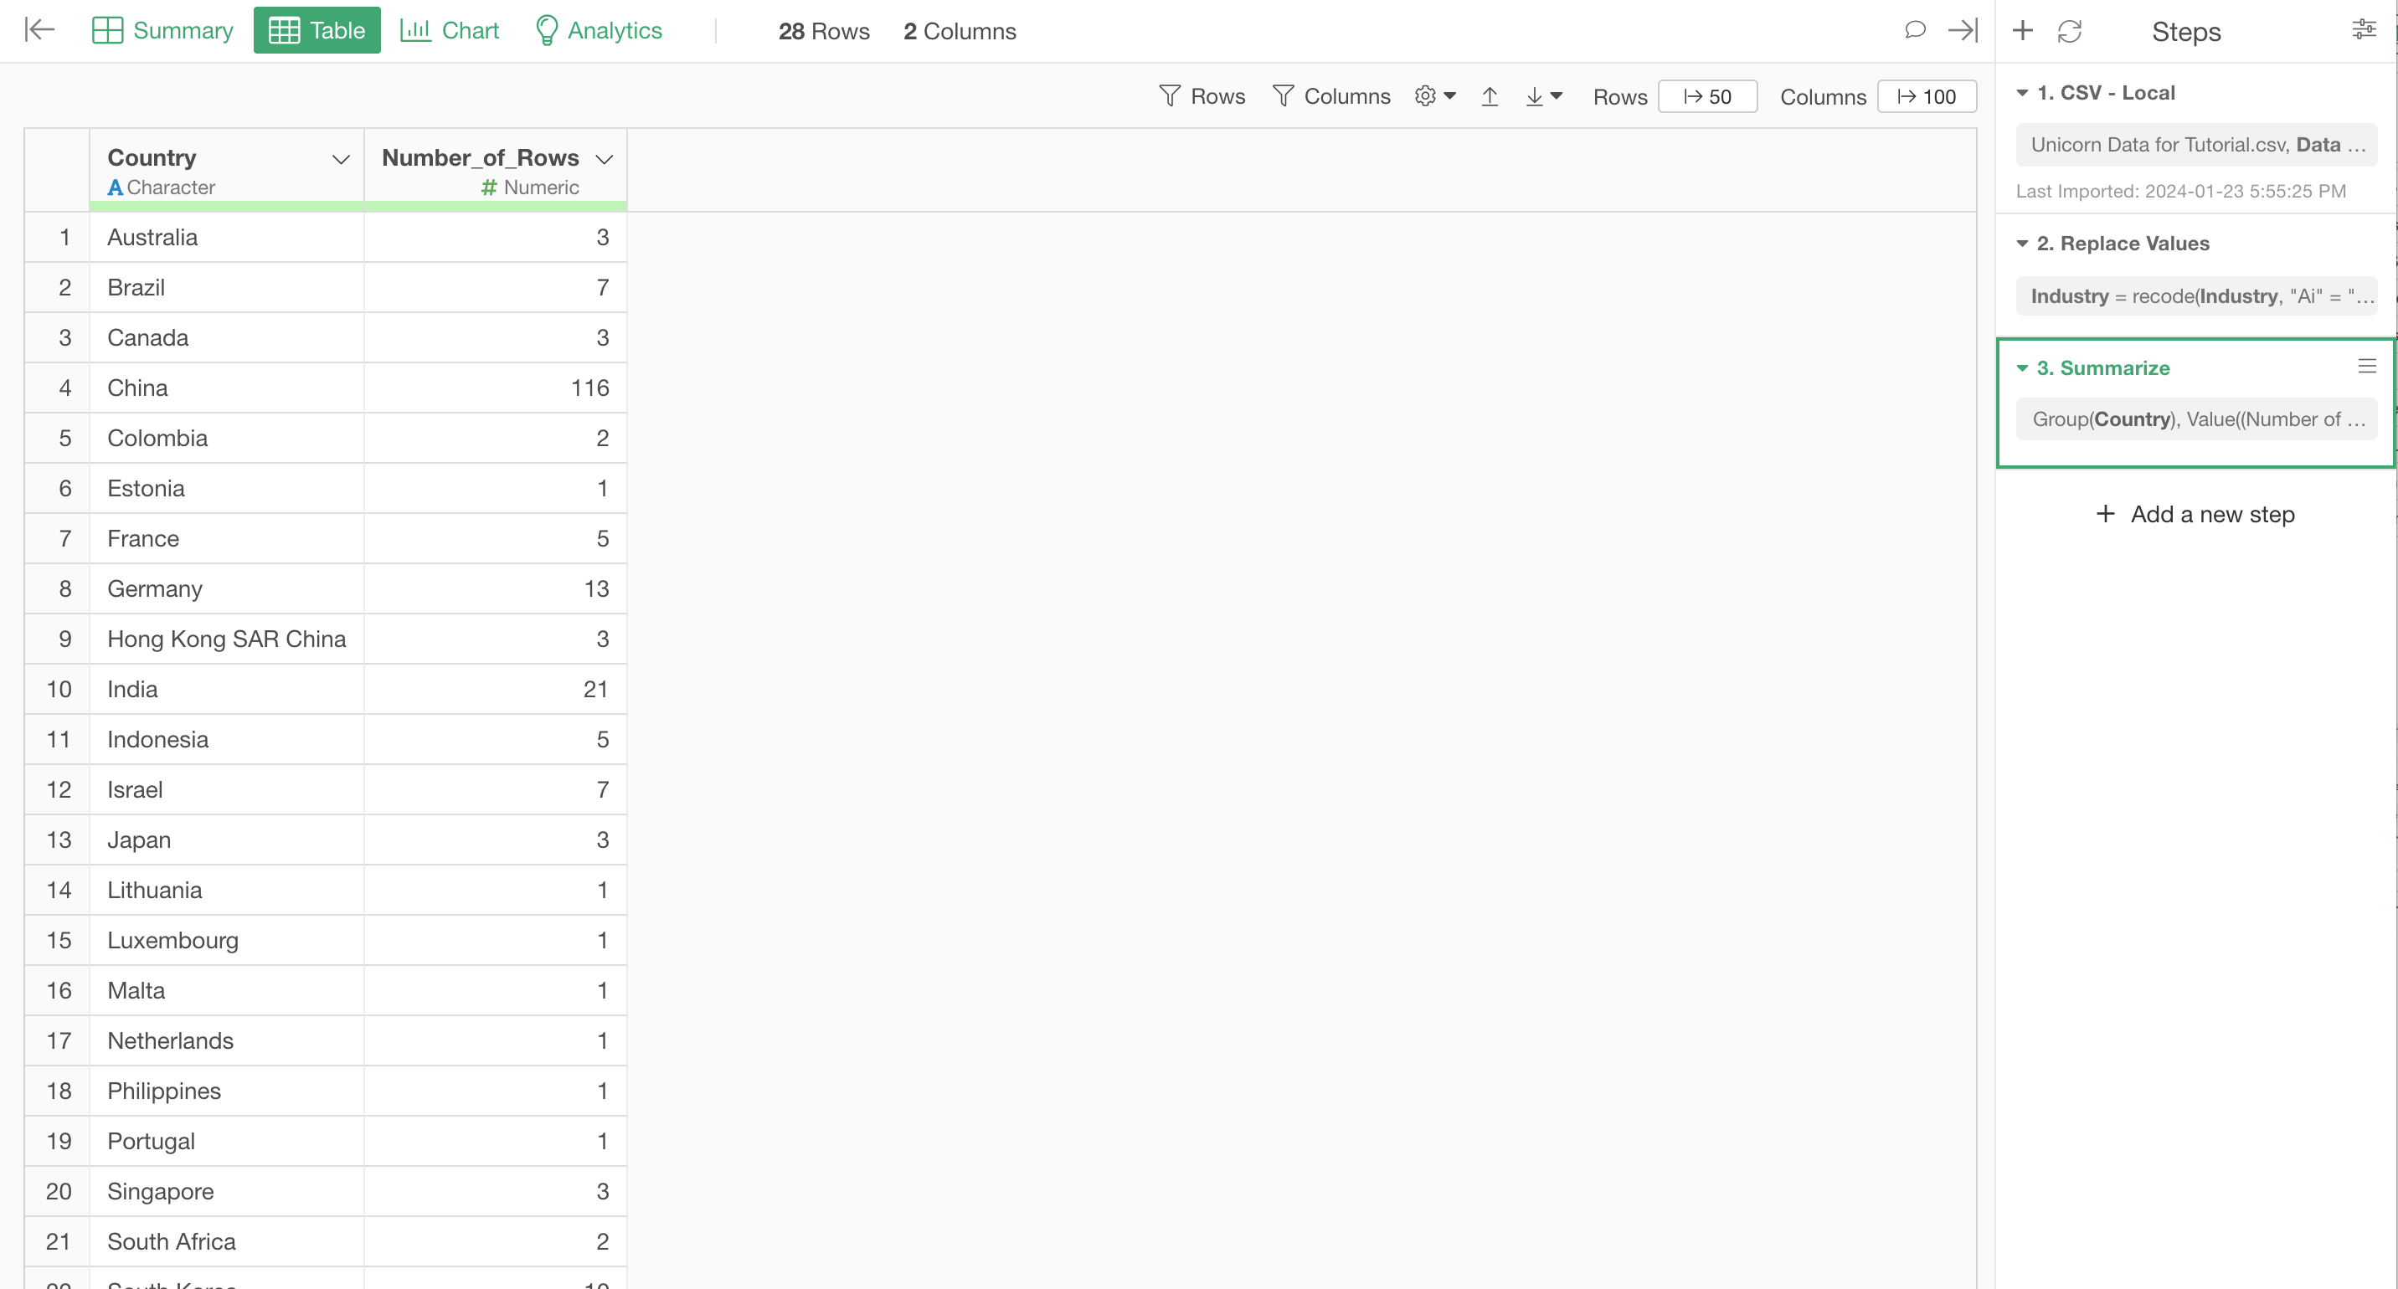This screenshot has height=1289, width=2398.
Task: Collapse the Steps panel with arrow icon
Action: tap(1963, 30)
